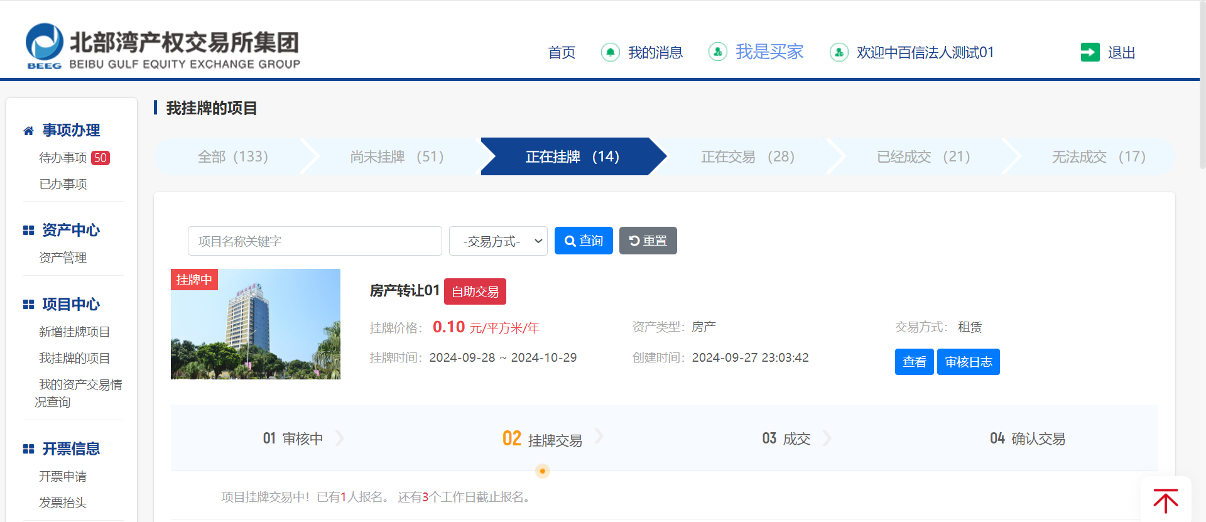Switch to the 正在交易 (28) tab
The height and width of the screenshot is (522, 1206).
click(x=747, y=156)
